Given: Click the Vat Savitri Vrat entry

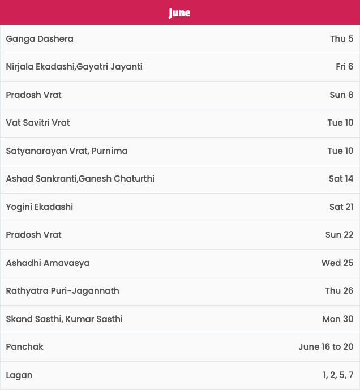Looking at the screenshot, I should click(180, 123).
